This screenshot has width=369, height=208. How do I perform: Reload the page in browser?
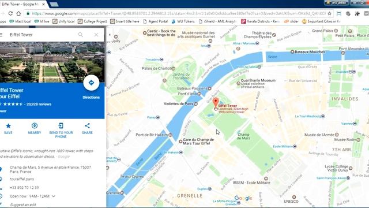point(10,13)
